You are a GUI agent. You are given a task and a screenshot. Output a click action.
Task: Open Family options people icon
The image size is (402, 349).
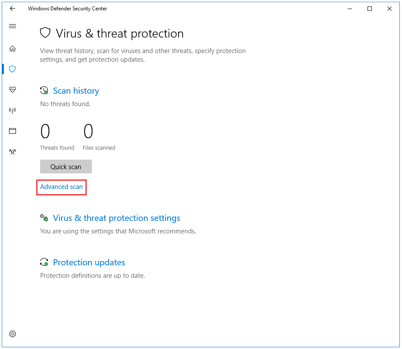tap(13, 152)
